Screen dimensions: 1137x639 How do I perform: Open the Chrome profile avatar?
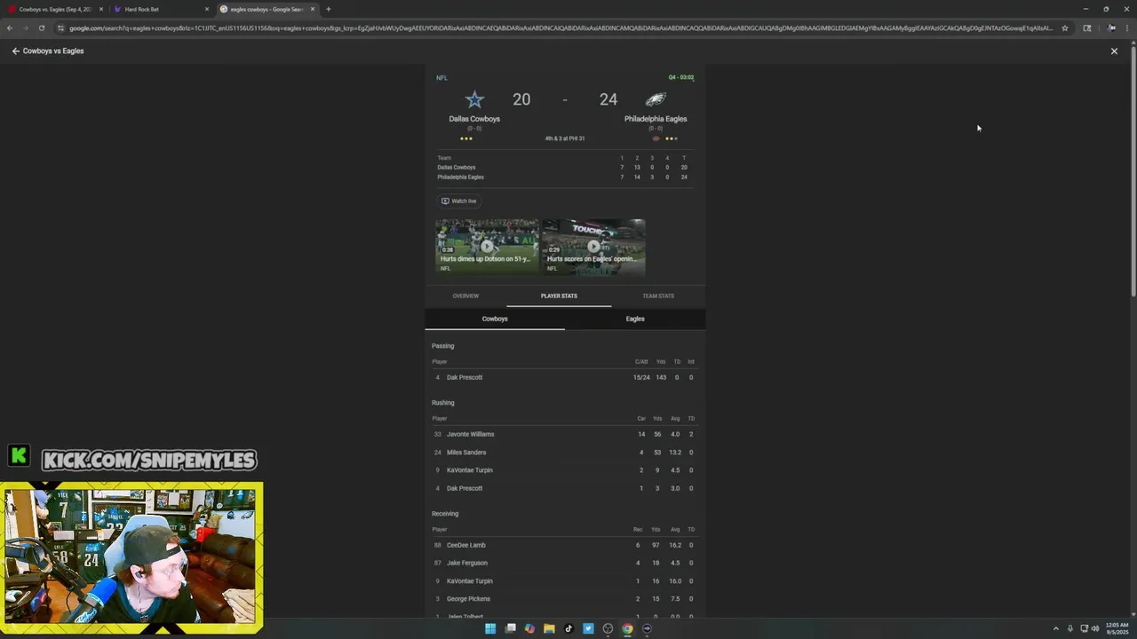click(x=1112, y=28)
